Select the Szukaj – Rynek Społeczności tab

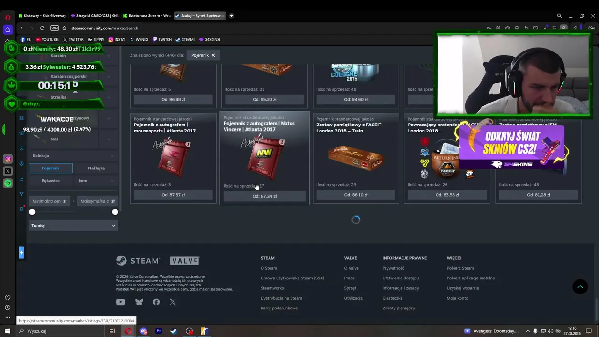tap(199, 15)
